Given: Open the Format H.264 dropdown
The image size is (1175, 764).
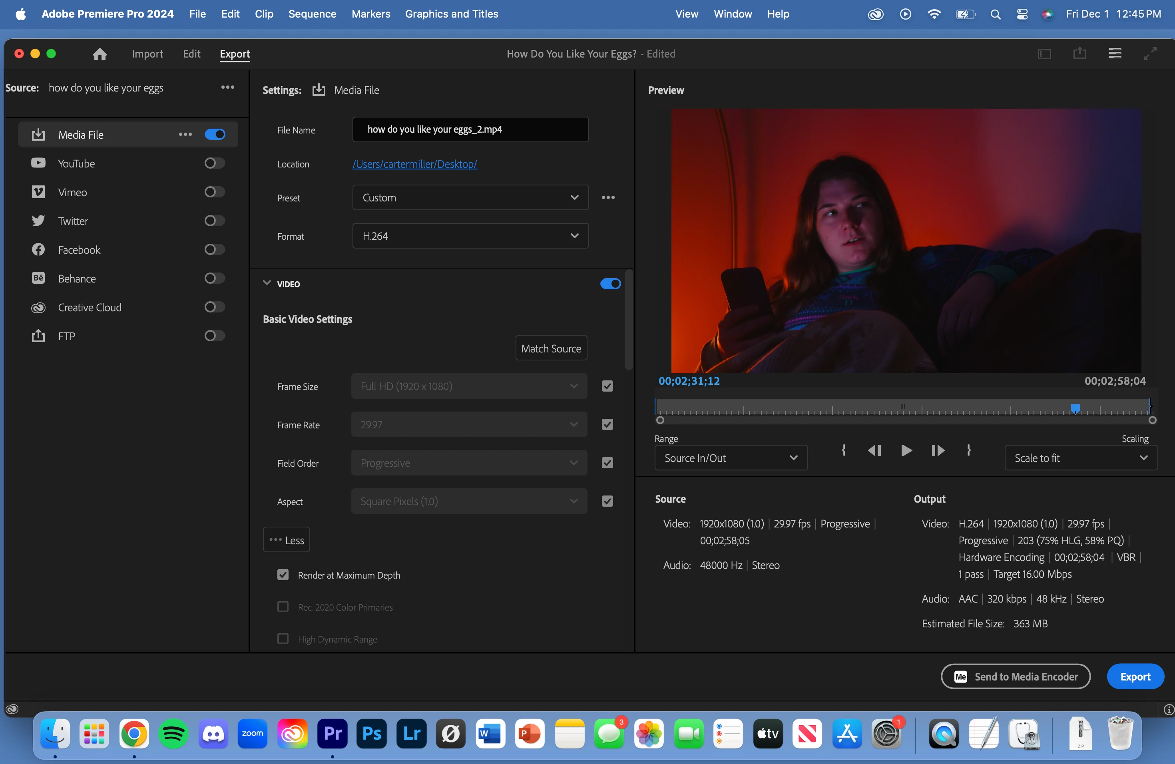Looking at the screenshot, I should coord(470,236).
